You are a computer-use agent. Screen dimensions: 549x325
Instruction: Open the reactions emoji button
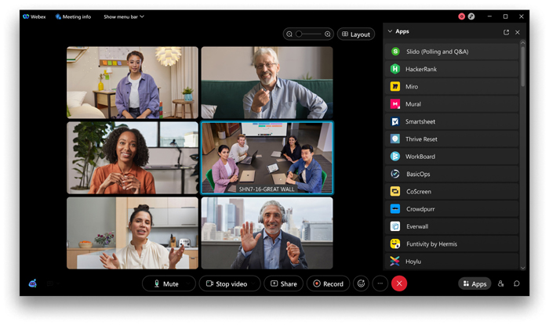(x=361, y=283)
